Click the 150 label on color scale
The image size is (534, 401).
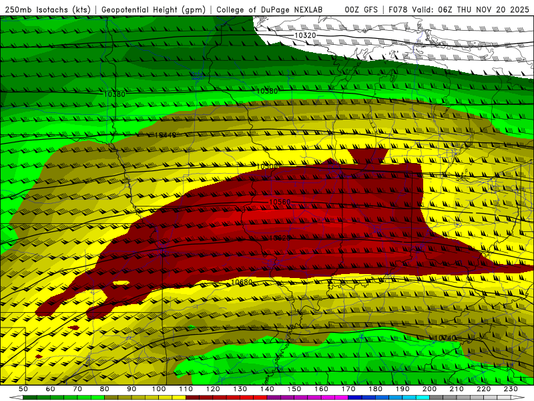(x=294, y=389)
